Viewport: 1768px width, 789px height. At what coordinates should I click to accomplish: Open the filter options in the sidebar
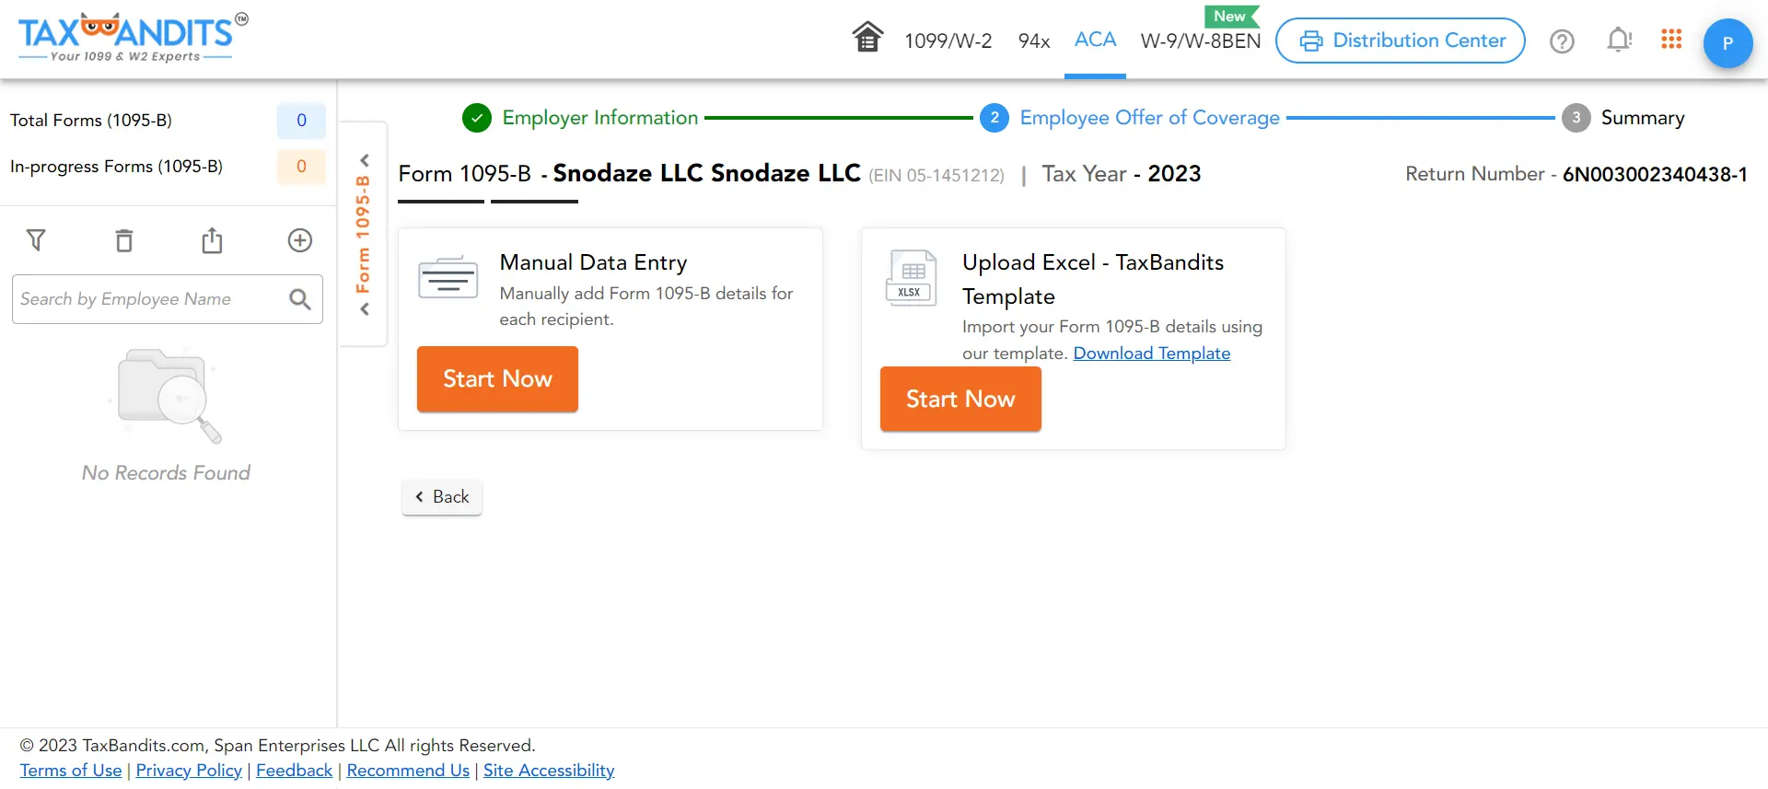coord(37,240)
